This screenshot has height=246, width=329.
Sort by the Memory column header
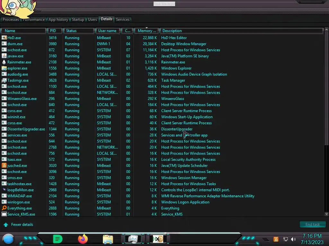pos(147,31)
